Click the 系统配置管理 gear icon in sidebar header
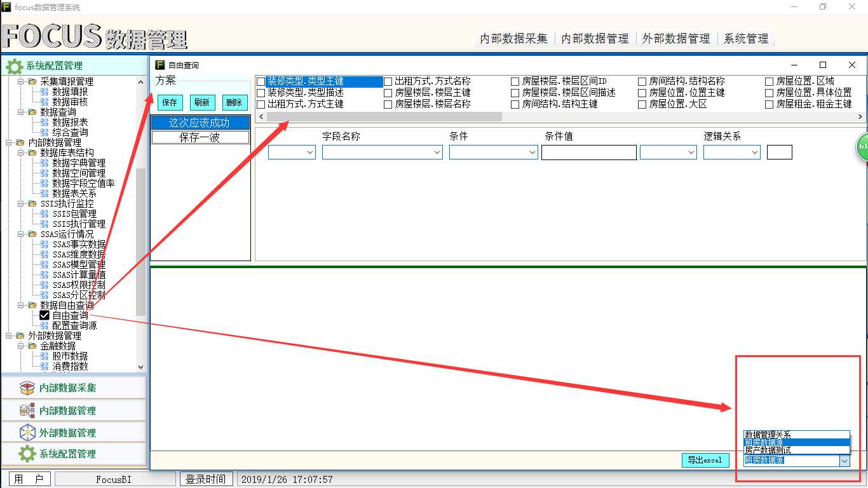This screenshot has width=868, height=488. [x=14, y=65]
